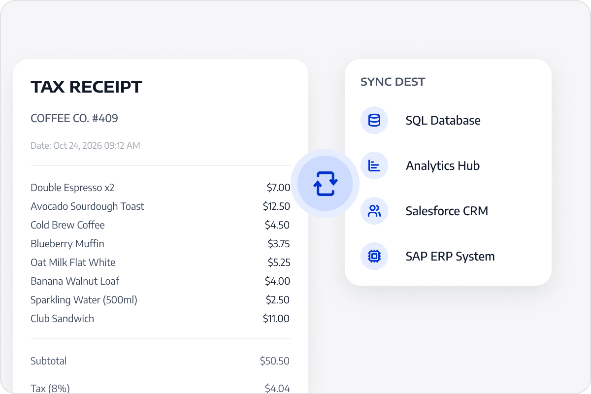Screen dimensions: 591x394
Task: Click the $2.50 price value
Action: 278,300
